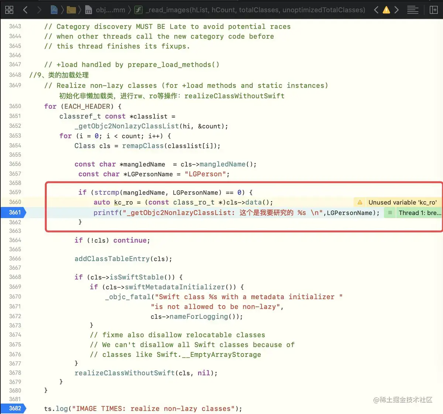
Task: Toggle the breakpoint on line 3682
Action: click(13, 408)
